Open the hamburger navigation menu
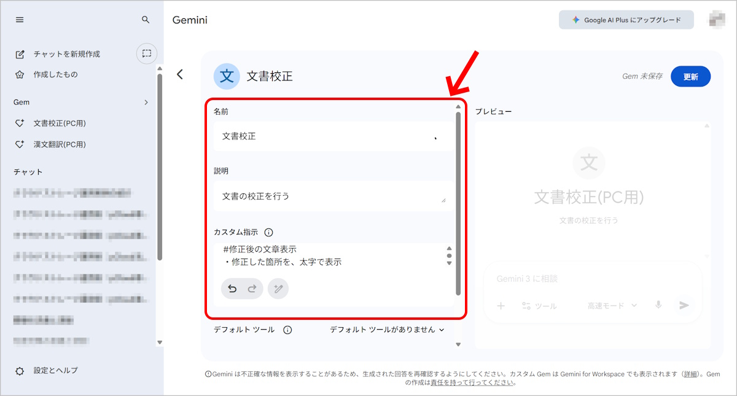The image size is (737, 396). click(19, 19)
